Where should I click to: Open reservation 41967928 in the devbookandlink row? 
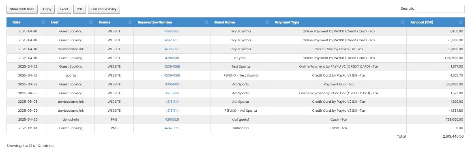click(x=172, y=49)
